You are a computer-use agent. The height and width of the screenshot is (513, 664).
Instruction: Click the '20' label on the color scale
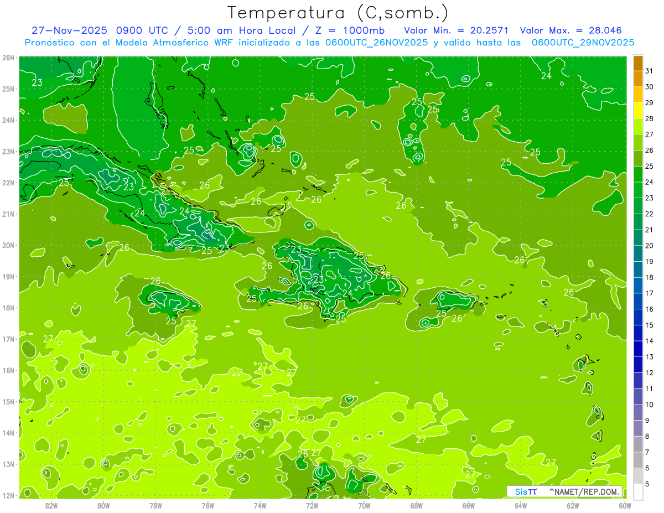point(649,246)
